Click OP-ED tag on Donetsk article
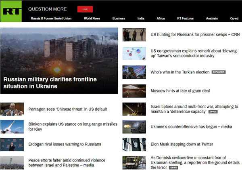This screenshot has width=242, height=170. 173,168
